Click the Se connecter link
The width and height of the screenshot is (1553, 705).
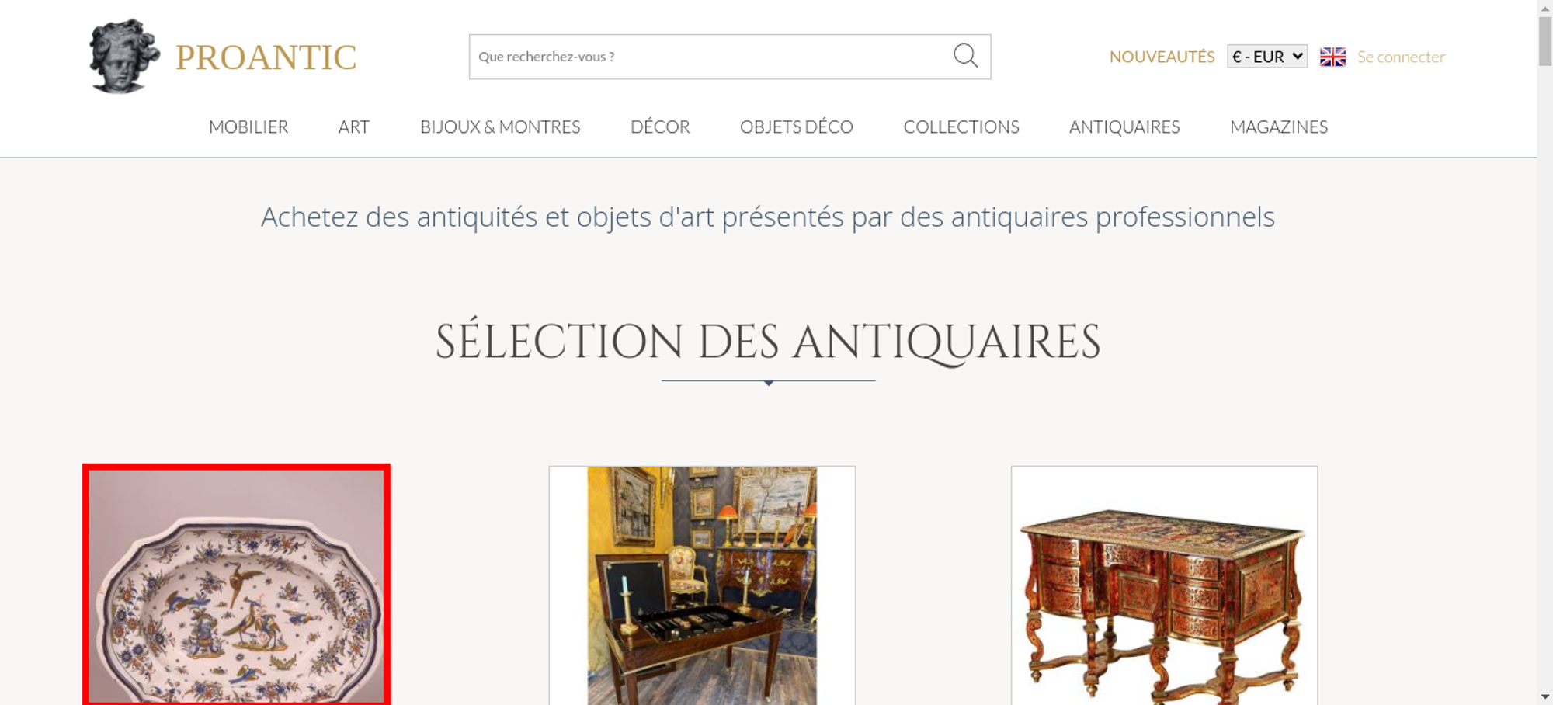click(1401, 57)
